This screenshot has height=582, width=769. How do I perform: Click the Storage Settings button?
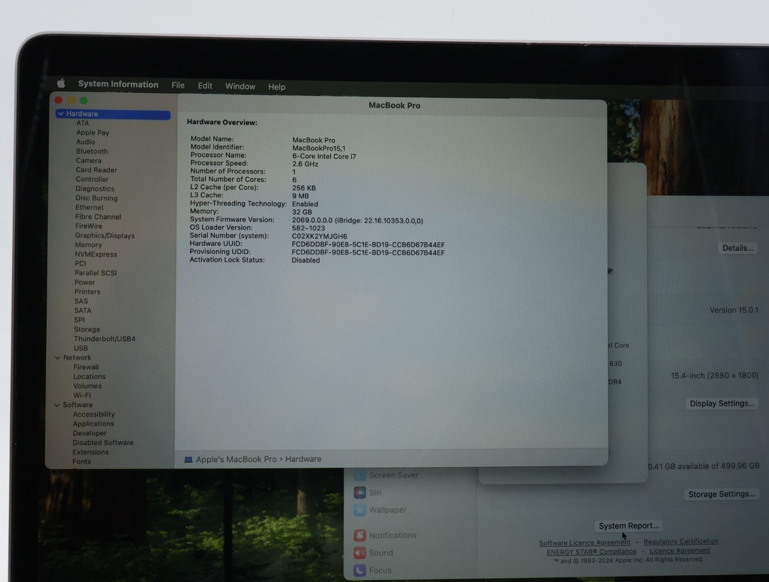[721, 494]
